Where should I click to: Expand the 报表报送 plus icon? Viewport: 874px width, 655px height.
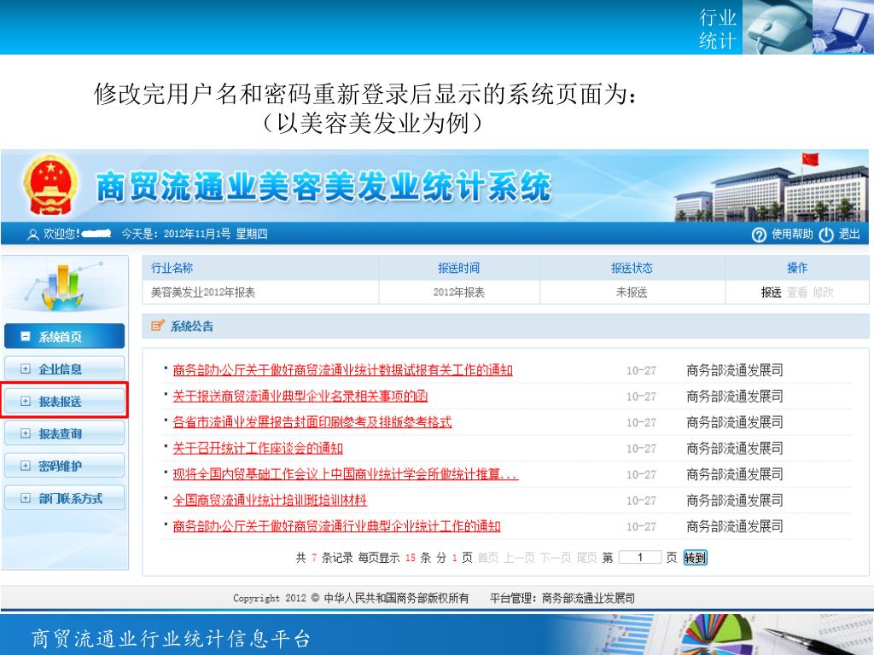[25, 401]
